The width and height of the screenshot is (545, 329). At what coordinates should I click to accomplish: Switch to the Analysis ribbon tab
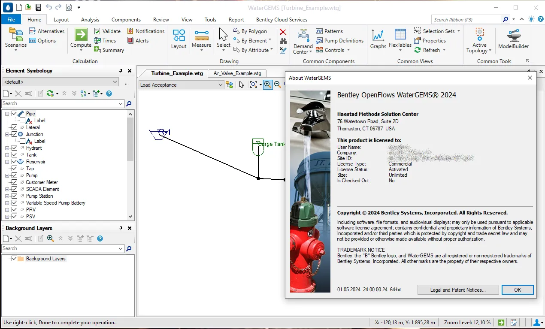[90, 19]
